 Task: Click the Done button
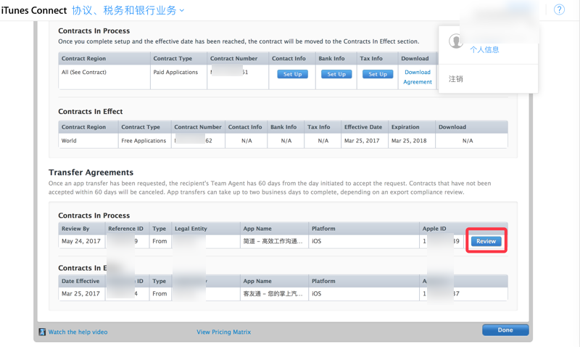(x=505, y=330)
